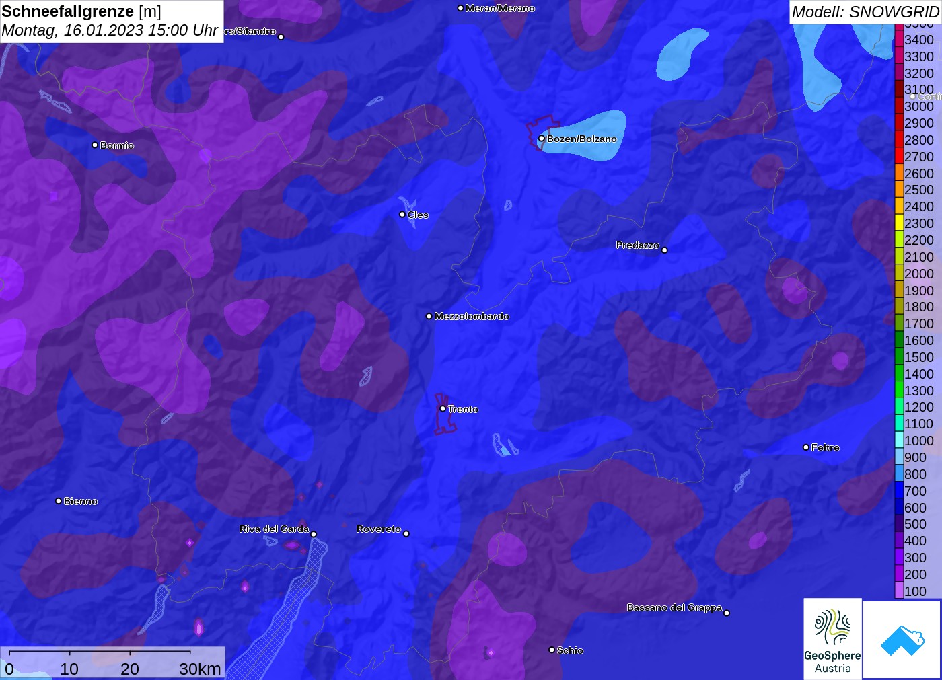Screen dimensions: 942x680
Task: Click the Predazzo city marker dot
Action: tap(665, 250)
